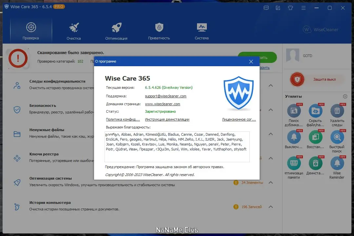Open the www.wisecleaner.com homepage link

tap(162, 104)
